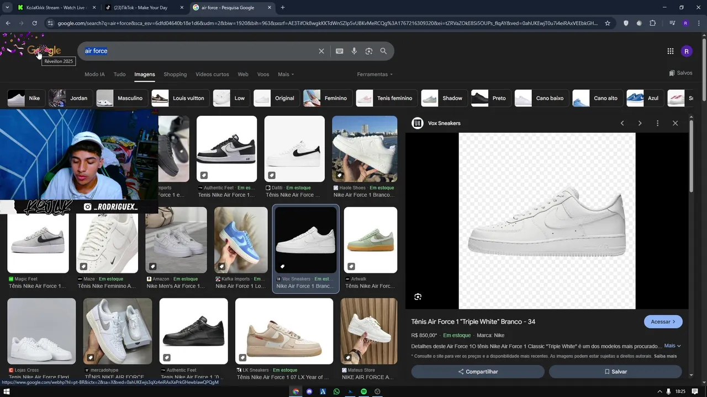The image size is (707, 397).
Task: Open Discord from the taskbar
Action: pyautogui.click(x=309, y=391)
